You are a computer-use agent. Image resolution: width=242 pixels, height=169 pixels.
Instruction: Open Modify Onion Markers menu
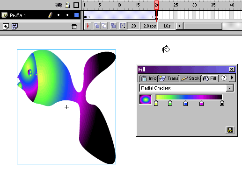[x=123, y=26]
